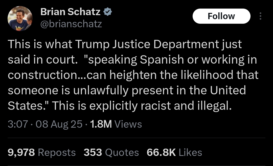Click the 3:07 timestamp
This screenshot has width=273, height=166.
[x=17, y=124]
